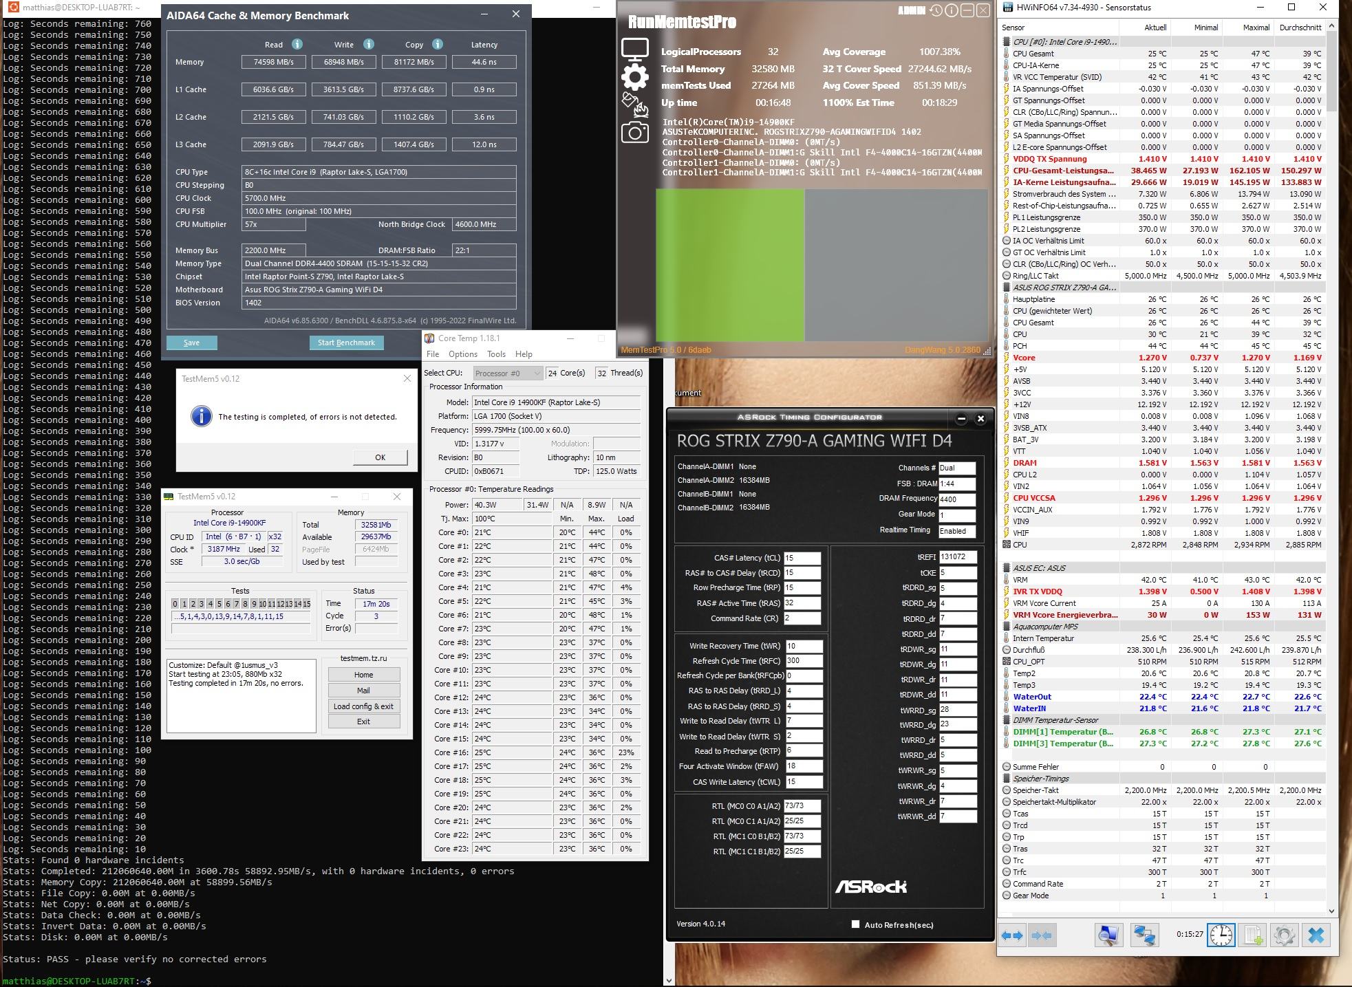Click the bucket and fire icon in RunMemtestPro
This screenshot has height=987, width=1352.
pos(634,105)
